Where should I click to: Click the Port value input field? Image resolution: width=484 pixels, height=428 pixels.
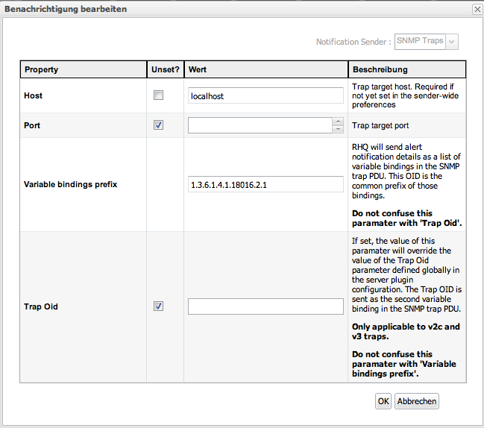click(260, 125)
